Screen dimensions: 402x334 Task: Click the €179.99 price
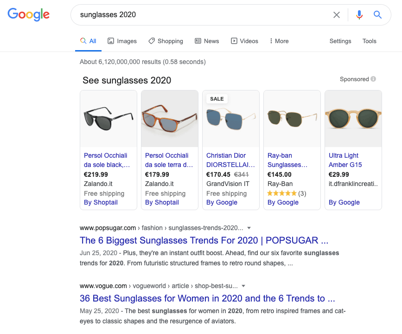pyautogui.click(x=157, y=174)
